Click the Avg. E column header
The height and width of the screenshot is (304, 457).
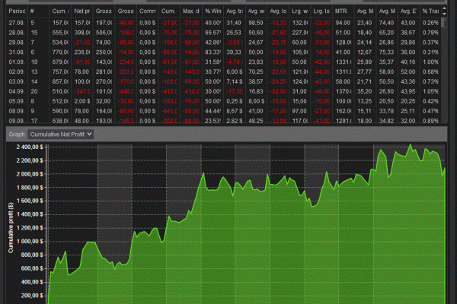point(408,11)
